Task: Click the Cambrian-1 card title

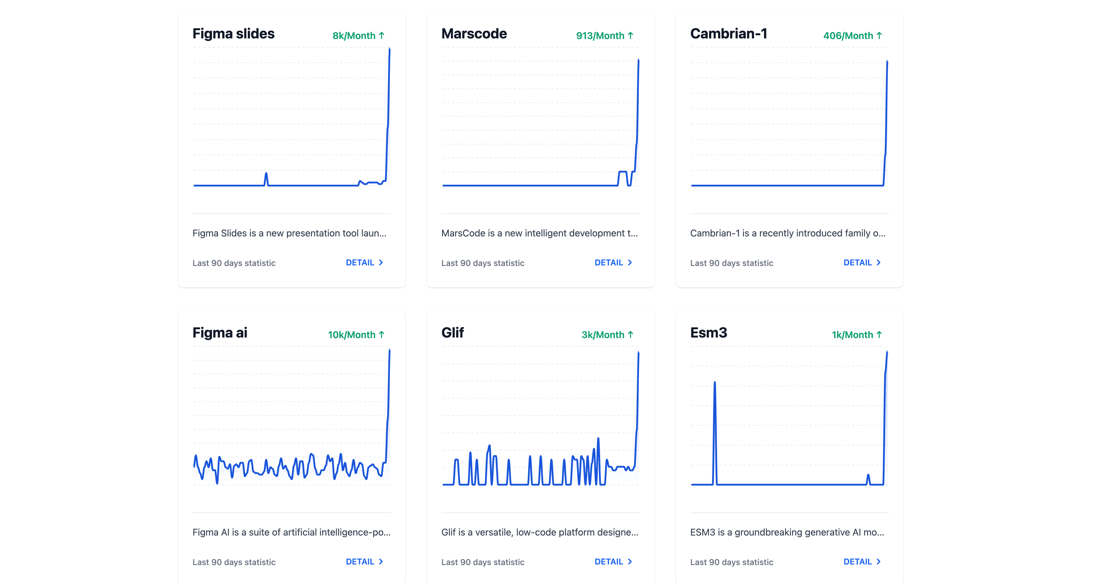Action: [729, 34]
